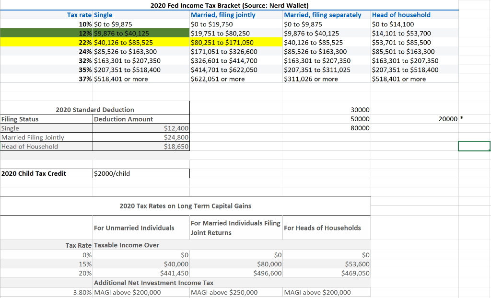This screenshot has width=491, height=298.
Task: Click the Single column '$518,401 or more' cell
Action: coord(141,79)
